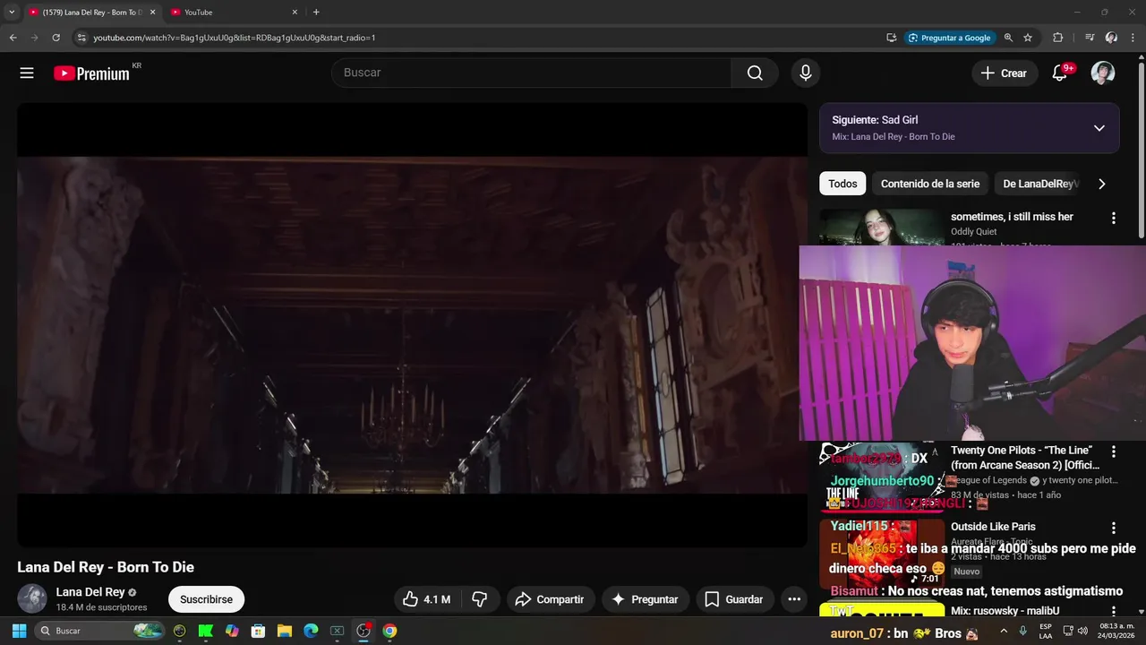Bookmark this page with star icon

pyautogui.click(x=1028, y=38)
